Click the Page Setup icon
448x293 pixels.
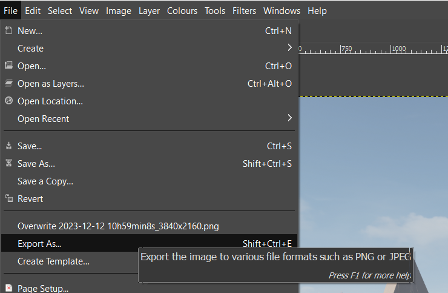(x=8, y=289)
